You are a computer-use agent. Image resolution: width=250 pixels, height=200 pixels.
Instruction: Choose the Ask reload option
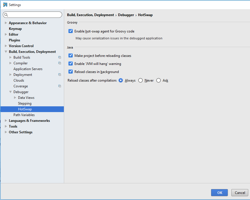(158, 80)
